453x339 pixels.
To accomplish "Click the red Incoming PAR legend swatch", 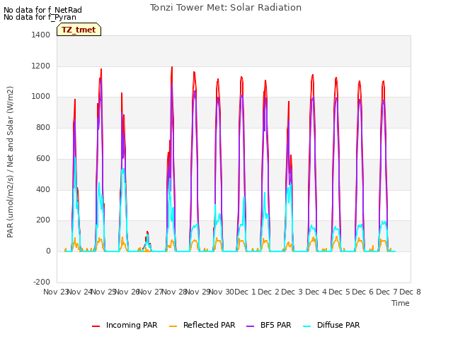I will click(96, 326).
